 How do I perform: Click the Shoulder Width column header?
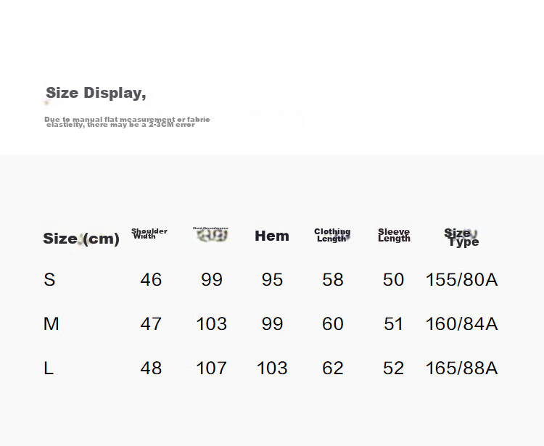point(149,234)
